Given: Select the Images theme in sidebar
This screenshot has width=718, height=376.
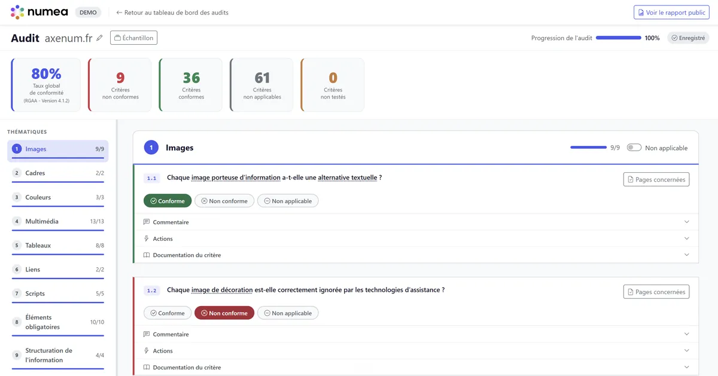Looking at the screenshot, I should (58, 151).
